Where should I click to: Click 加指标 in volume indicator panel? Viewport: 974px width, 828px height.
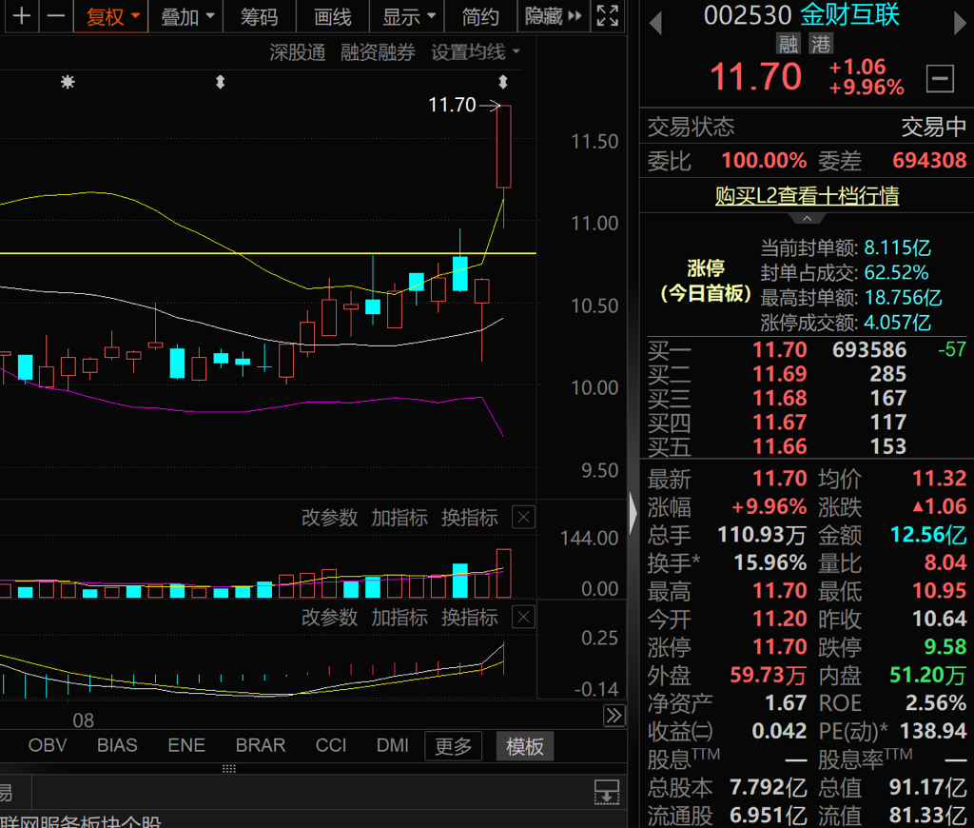click(399, 517)
